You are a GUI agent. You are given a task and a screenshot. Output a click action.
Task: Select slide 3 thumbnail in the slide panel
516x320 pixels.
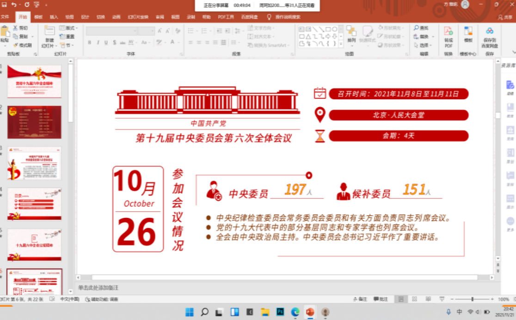pos(34,163)
